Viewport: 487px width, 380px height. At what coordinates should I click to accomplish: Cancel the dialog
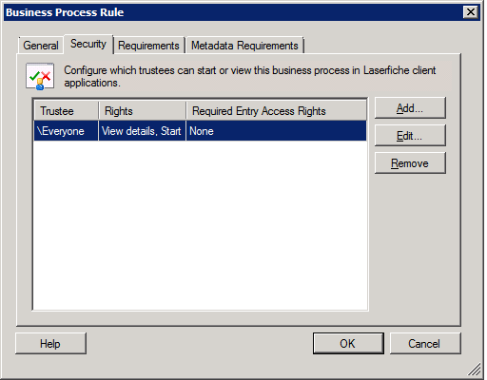(x=425, y=344)
